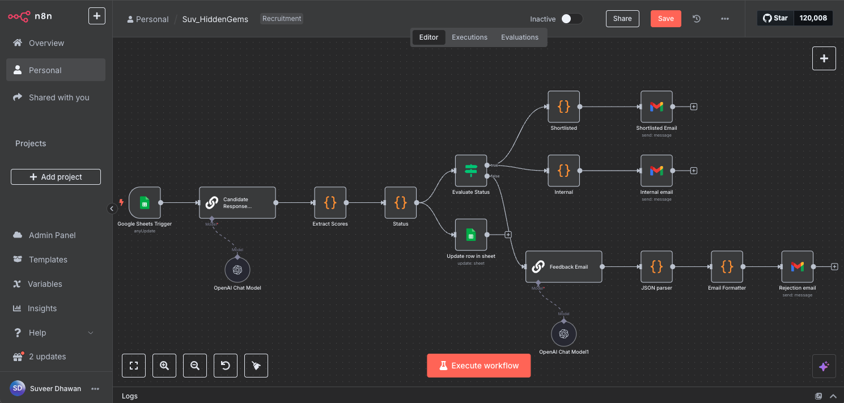This screenshot has width=844, height=403.
Task: Switch to the Executions tab
Action: tap(469, 37)
